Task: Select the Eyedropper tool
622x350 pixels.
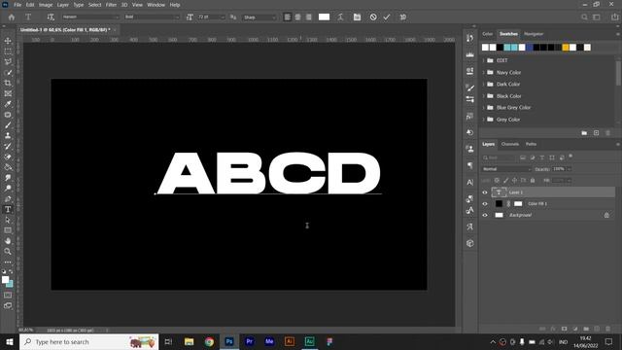Action: (x=8, y=104)
